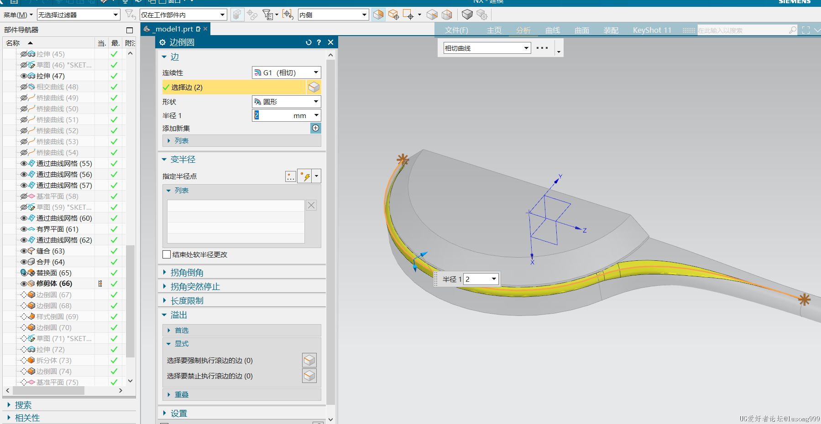Screen dimensions: 821x424
Task: Expand the 拐角突然停止 section
Action: click(x=164, y=287)
